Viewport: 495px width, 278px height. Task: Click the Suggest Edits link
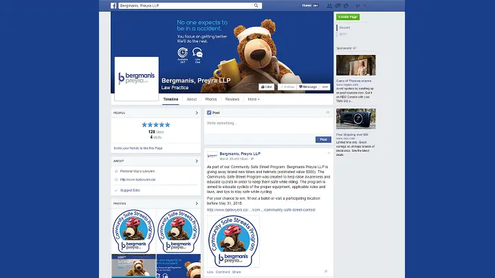tap(130, 190)
